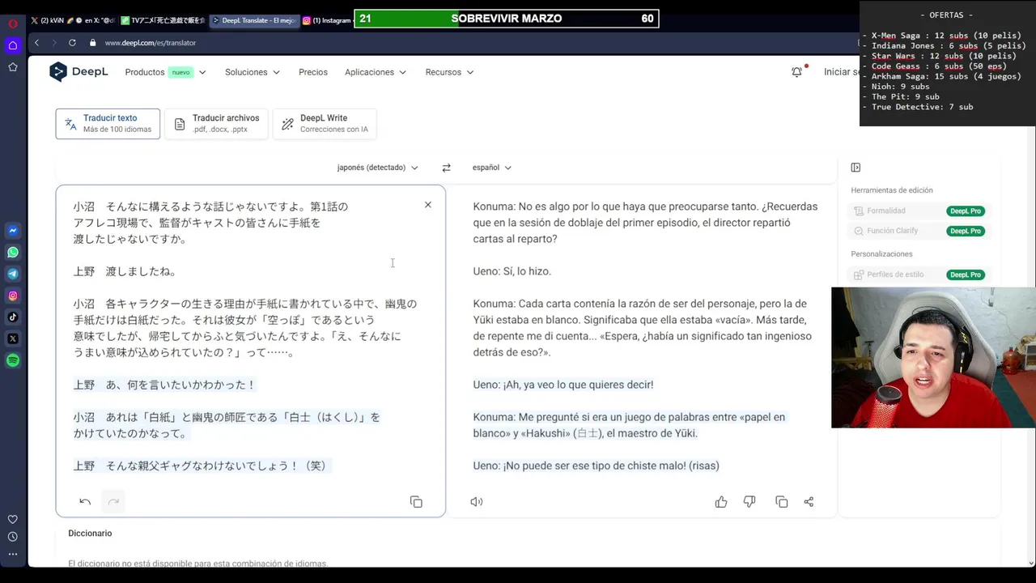
Task: Reload the page with the refresh icon
Action: click(72, 42)
